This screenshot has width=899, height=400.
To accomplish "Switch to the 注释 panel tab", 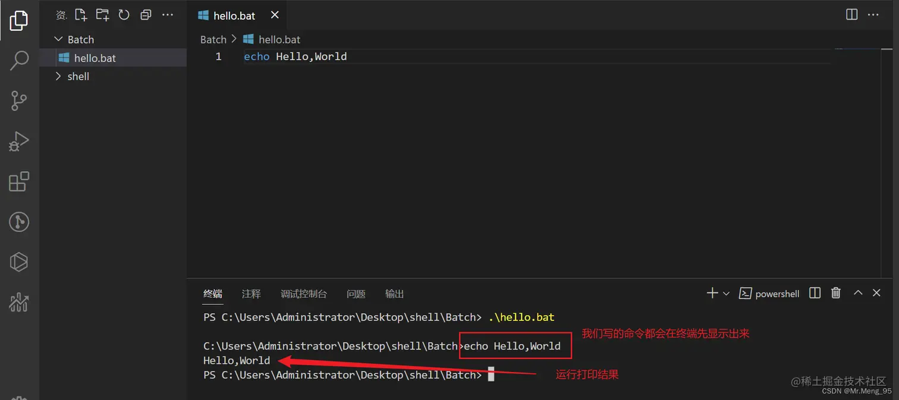I will (252, 294).
